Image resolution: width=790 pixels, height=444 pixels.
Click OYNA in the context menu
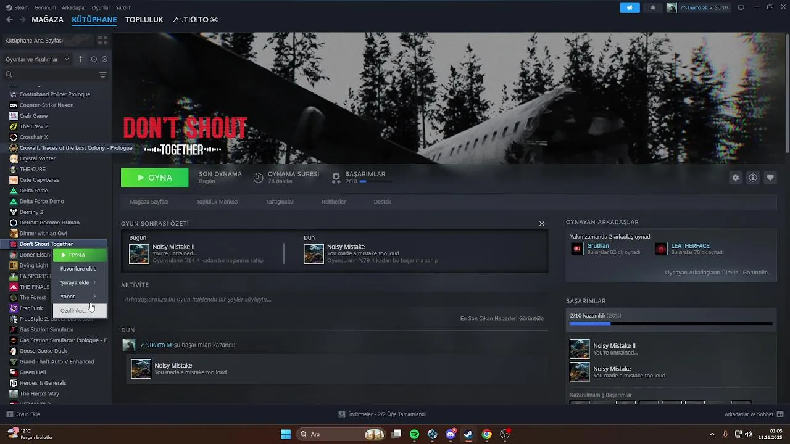[x=80, y=255]
